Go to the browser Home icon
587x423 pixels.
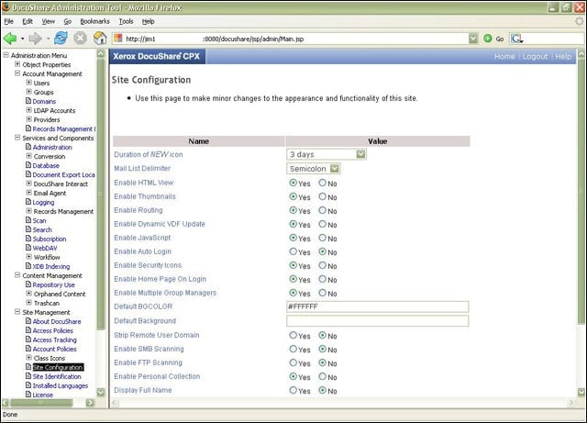[x=100, y=39]
